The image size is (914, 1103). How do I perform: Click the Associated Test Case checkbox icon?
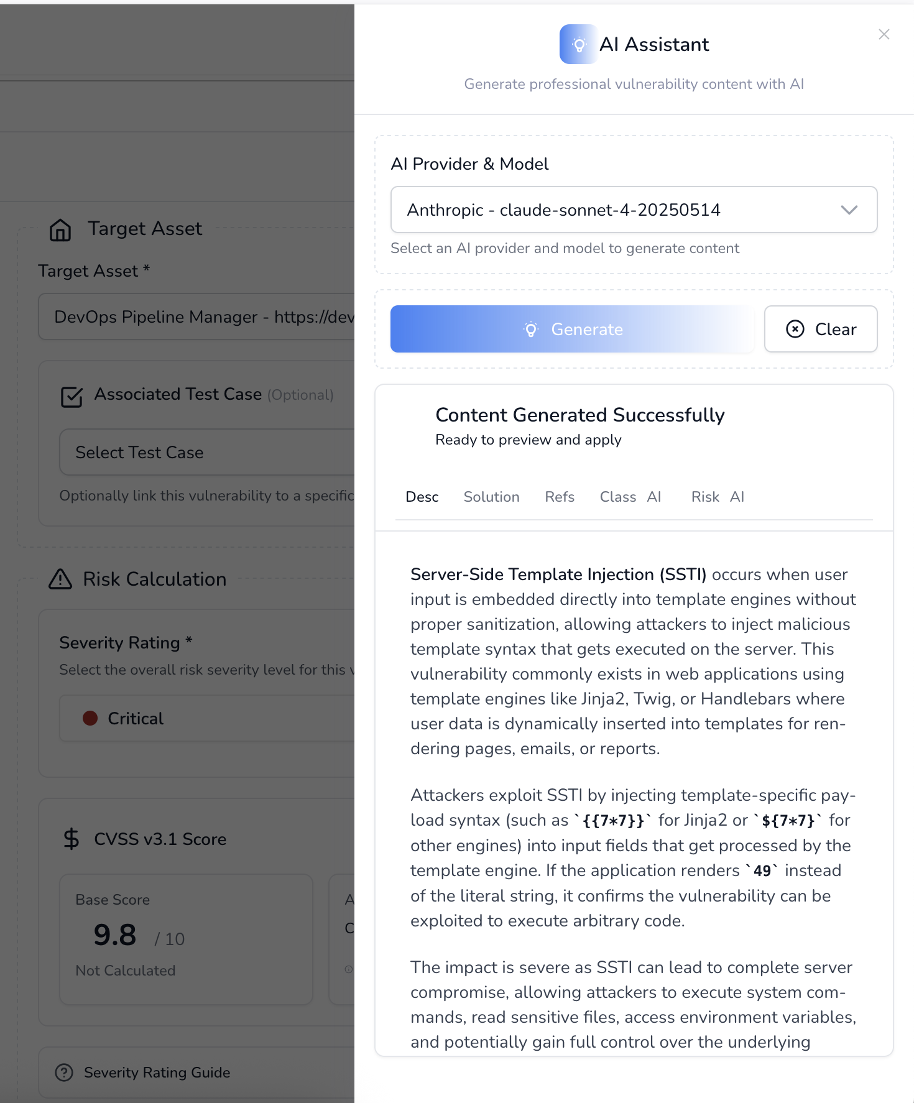pos(72,397)
